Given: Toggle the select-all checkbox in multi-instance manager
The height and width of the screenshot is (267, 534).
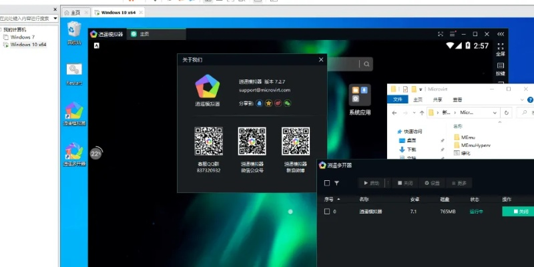Looking at the screenshot, I should [326, 182].
